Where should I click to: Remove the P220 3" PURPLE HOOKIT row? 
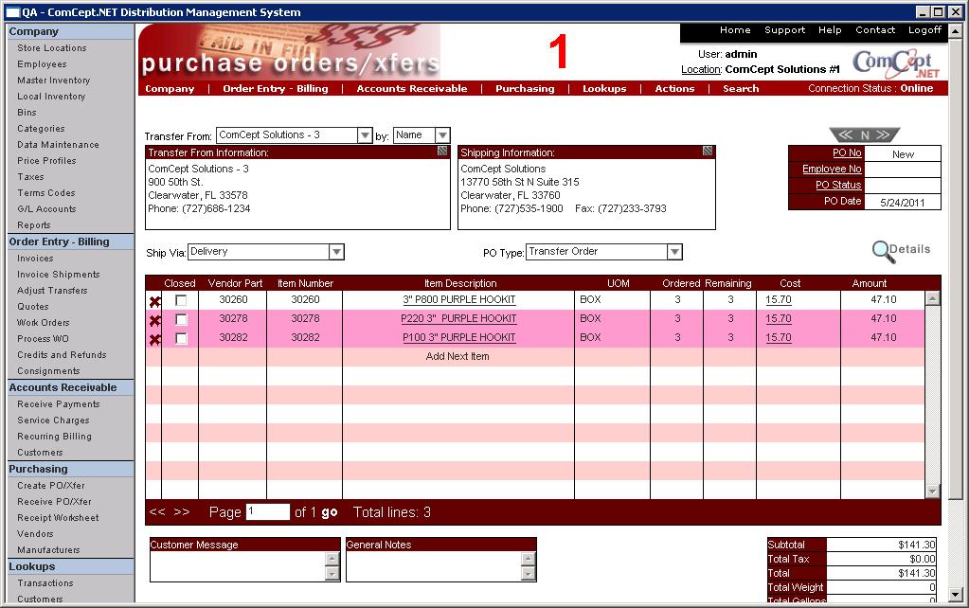coord(155,320)
